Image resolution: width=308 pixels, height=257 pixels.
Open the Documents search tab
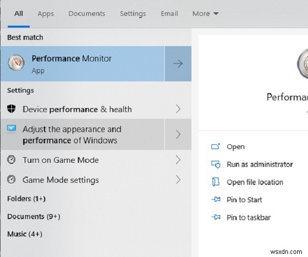[87, 13]
